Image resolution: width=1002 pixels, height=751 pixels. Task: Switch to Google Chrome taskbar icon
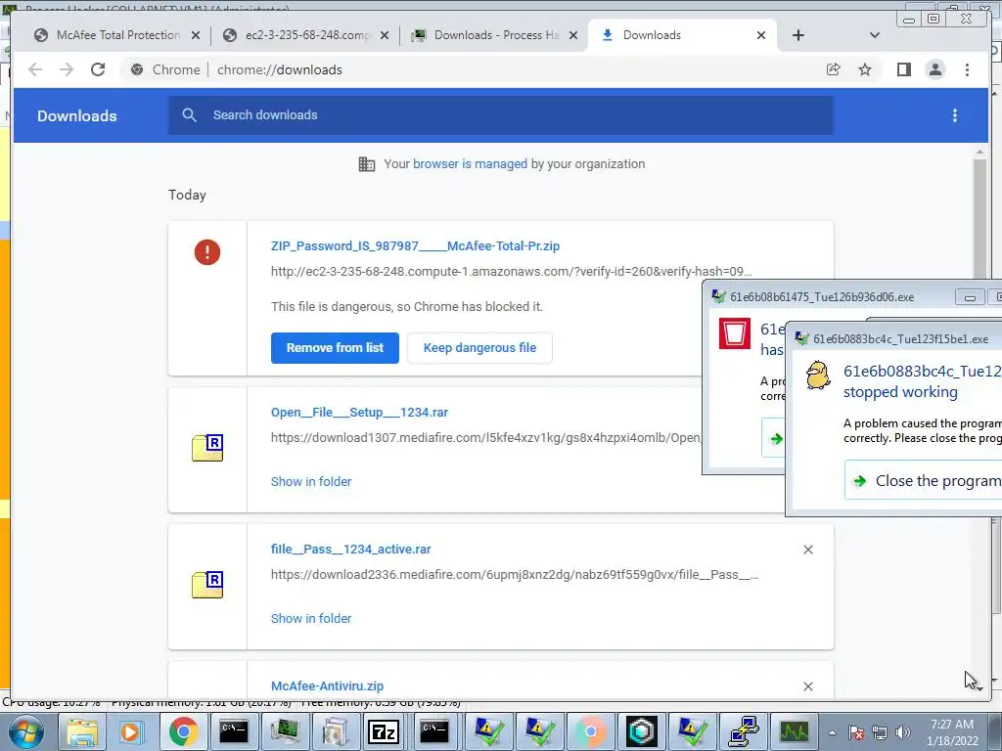(x=183, y=731)
